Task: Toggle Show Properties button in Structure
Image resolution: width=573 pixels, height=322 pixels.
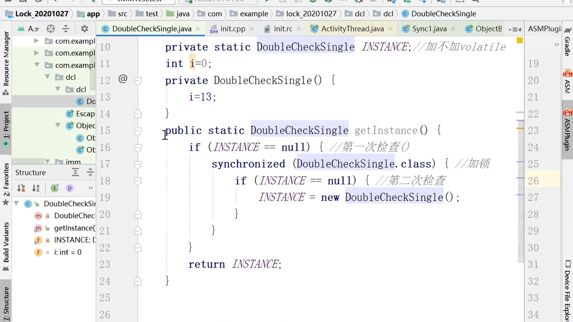Action: 70,188
